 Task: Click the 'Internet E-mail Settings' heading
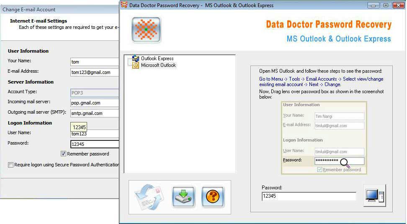pyautogui.click(x=39, y=21)
